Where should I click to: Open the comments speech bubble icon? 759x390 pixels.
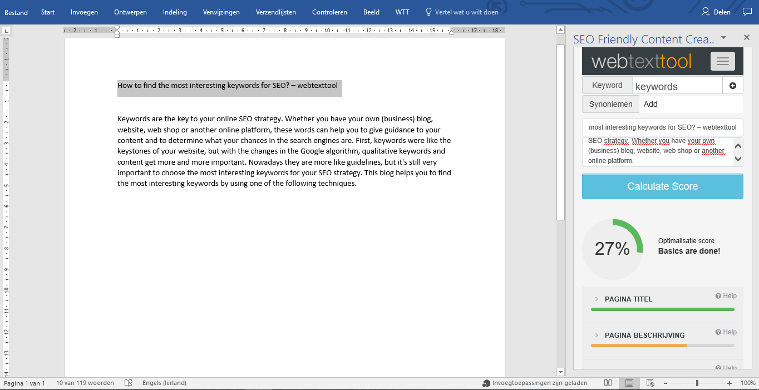747,12
